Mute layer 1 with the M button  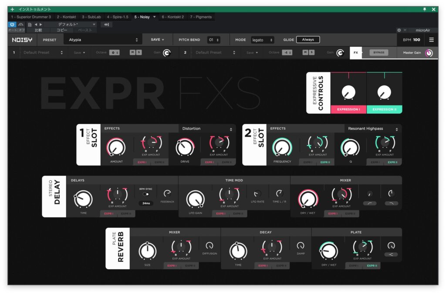[132, 52]
